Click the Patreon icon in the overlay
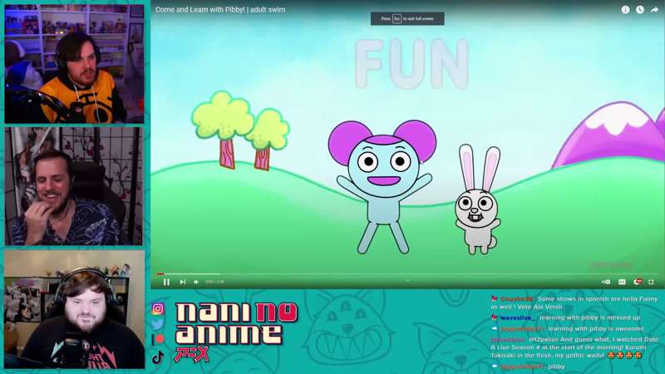 pos(158,339)
